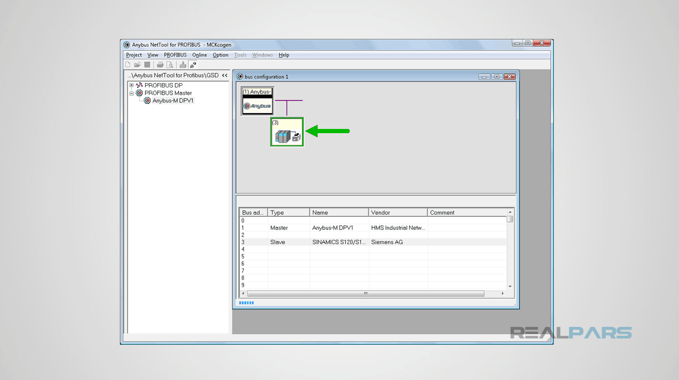Open the Print tool from the toolbar
Screen dimensions: 679x380
(160, 64)
